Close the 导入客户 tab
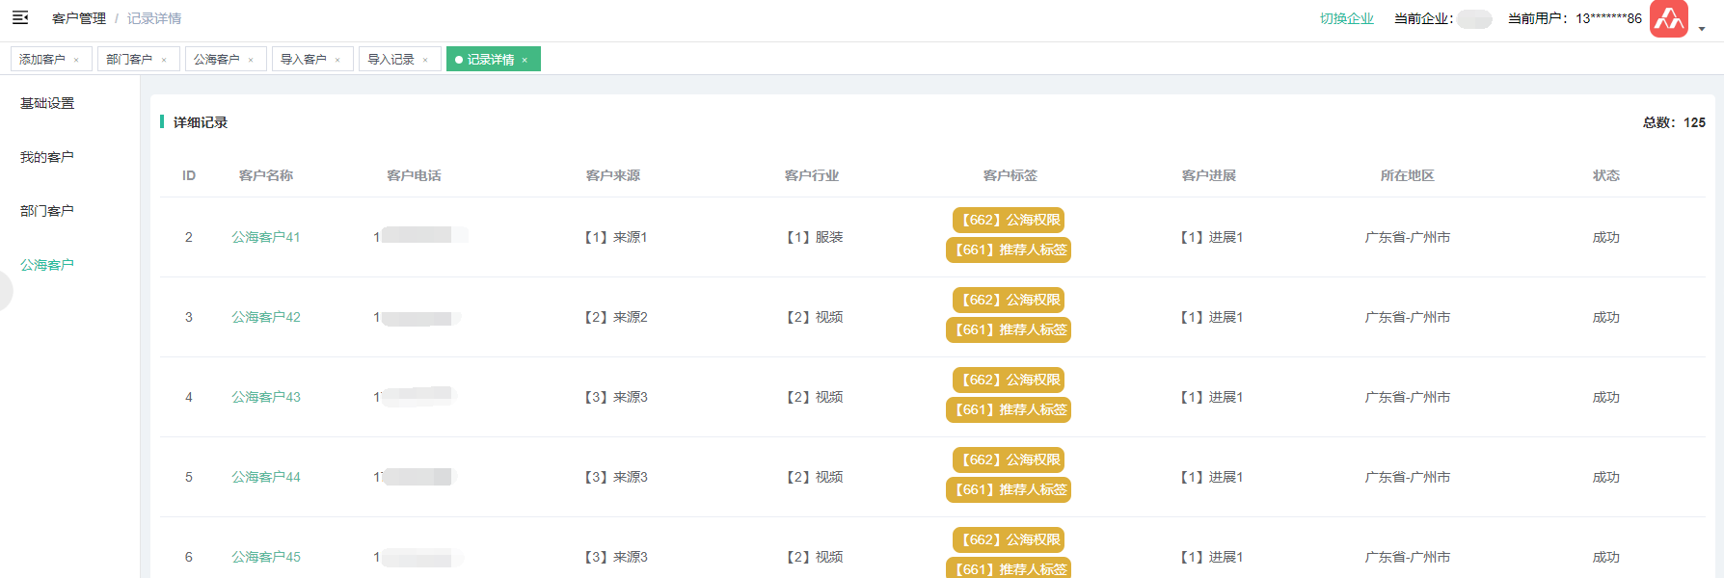The image size is (1724, 578). (x=337, y=60)
